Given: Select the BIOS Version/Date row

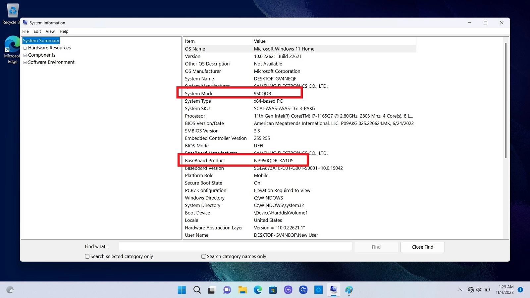Looking at the screenshot, I should click(x=299, y=124).
